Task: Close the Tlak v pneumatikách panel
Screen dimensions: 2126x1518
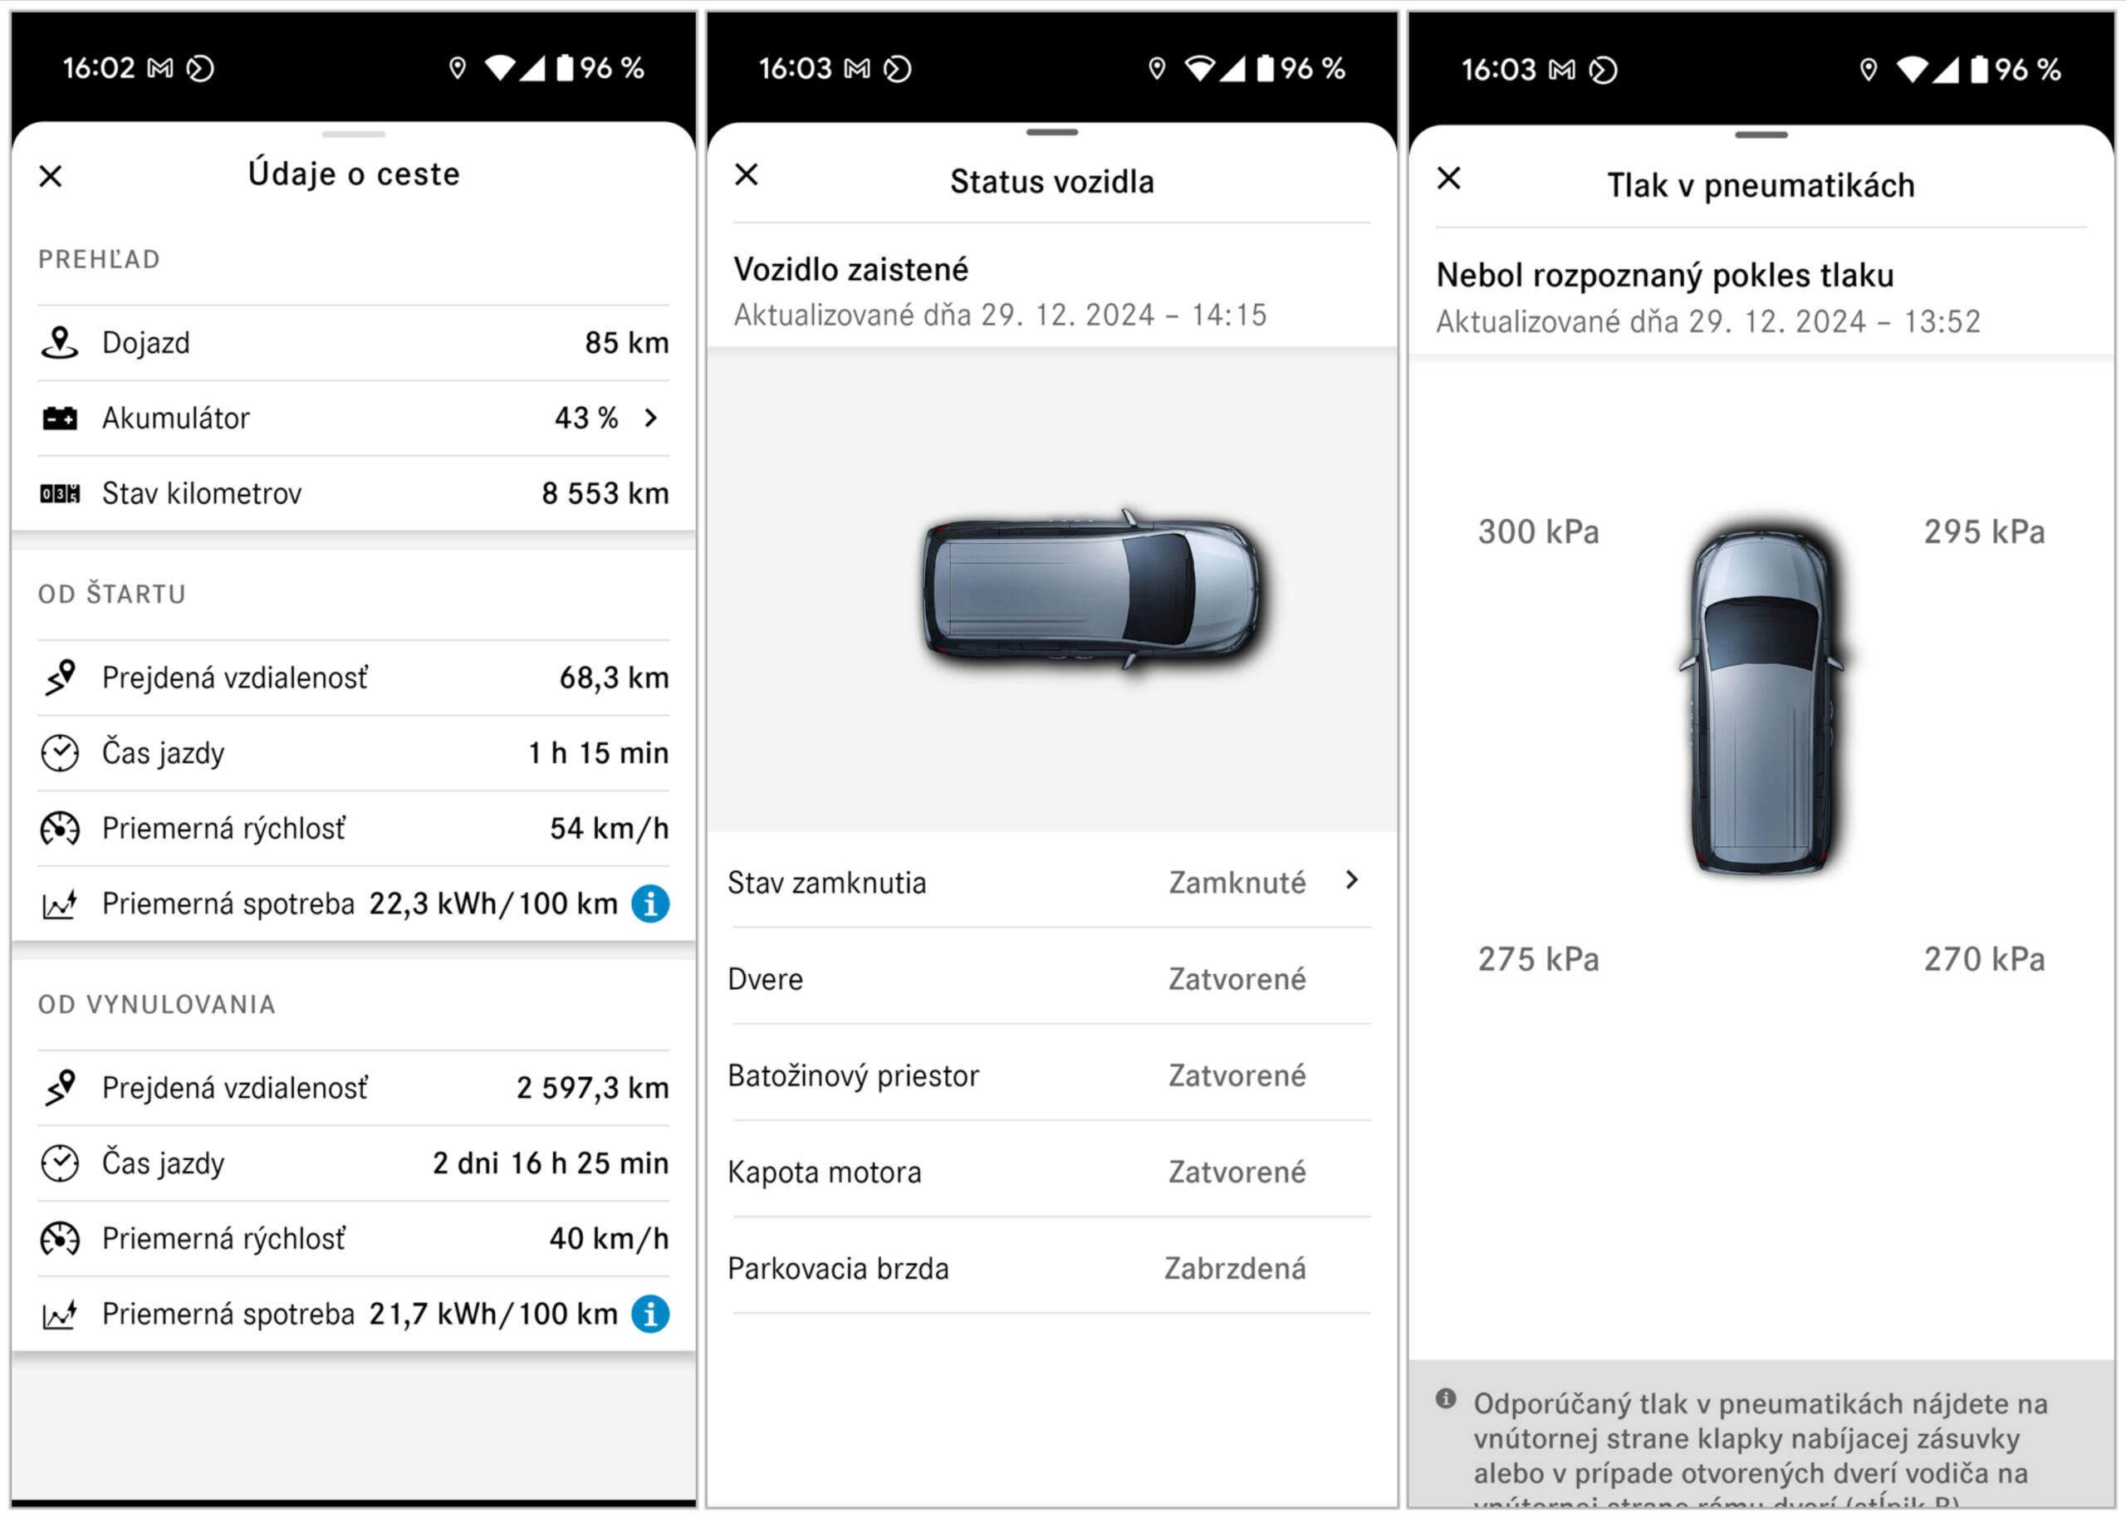Action: tap(1448, 178)
